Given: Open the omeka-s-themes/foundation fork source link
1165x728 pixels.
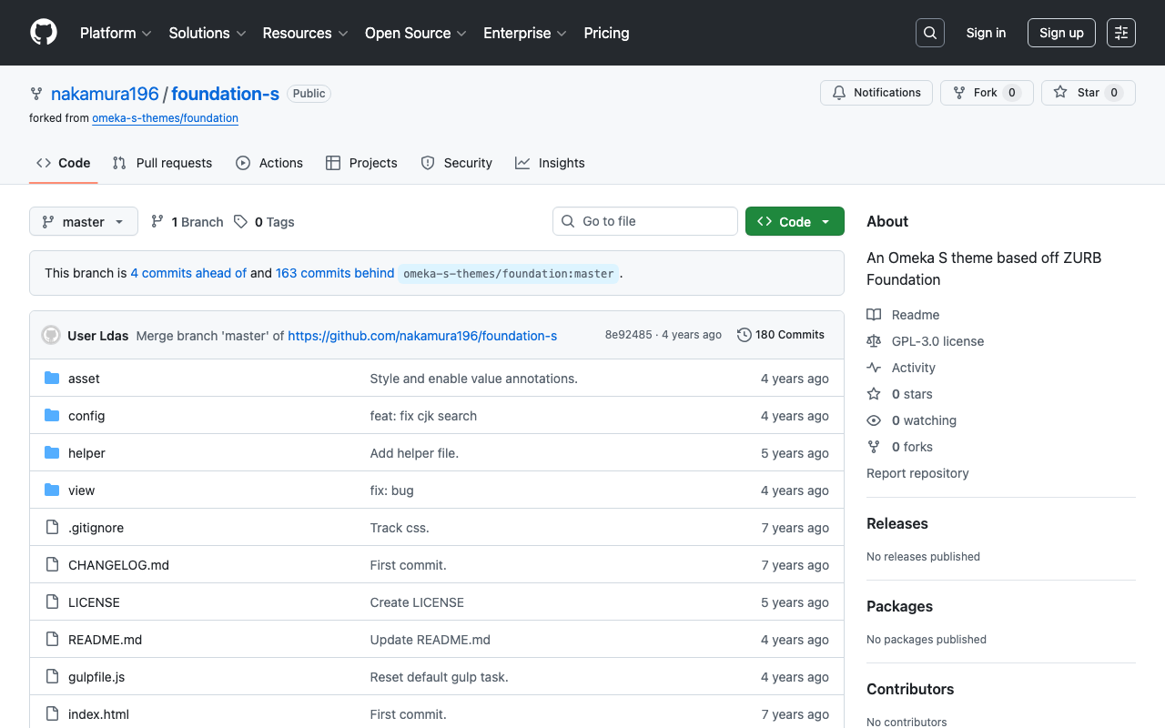Looking at the screenshot, I should [x=165, y=118].
